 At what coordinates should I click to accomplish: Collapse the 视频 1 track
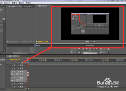[x=19, y=72]
